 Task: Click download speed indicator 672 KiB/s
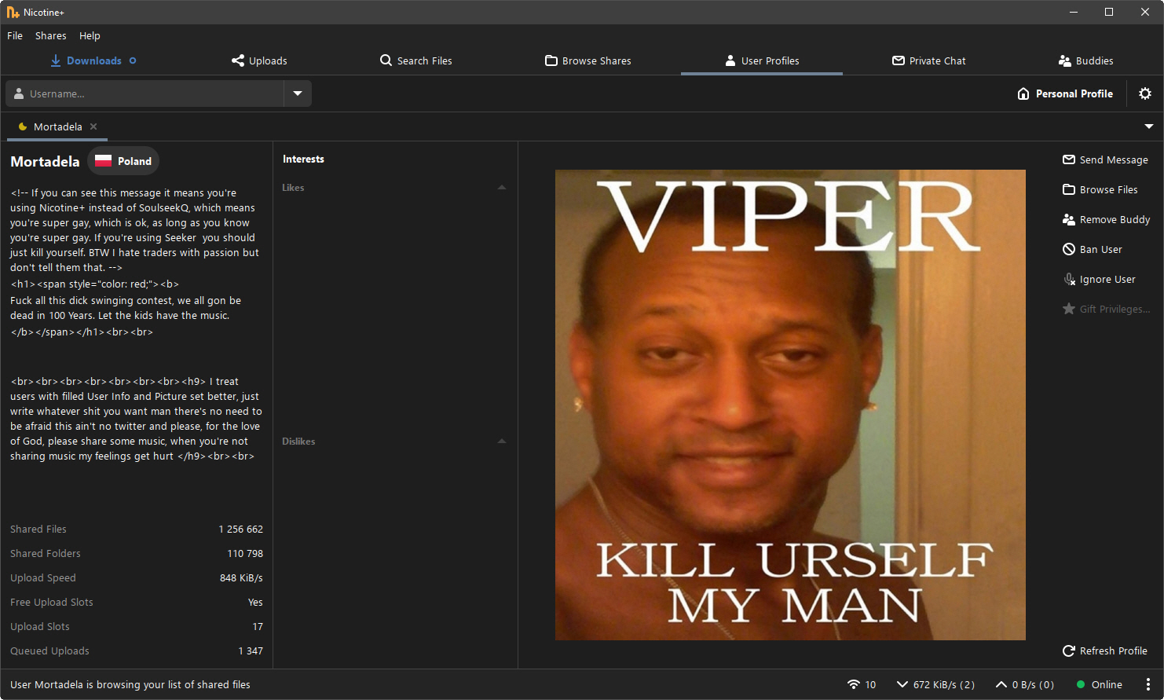(935, 684)
